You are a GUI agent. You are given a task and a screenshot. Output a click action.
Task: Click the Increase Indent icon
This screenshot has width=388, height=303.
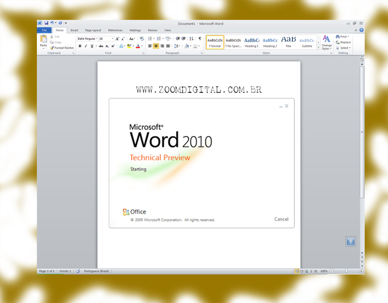[184, 39]
